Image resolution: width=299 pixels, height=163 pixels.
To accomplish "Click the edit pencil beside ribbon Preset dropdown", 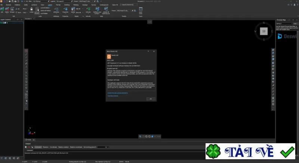I will click(132, 11).
